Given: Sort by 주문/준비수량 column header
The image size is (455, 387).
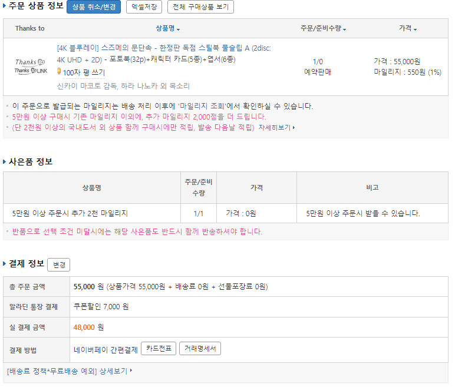Looking at the screenshot, I should (x=323, y=28).
